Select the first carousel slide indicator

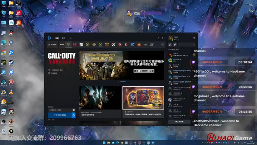pos(121,82)
